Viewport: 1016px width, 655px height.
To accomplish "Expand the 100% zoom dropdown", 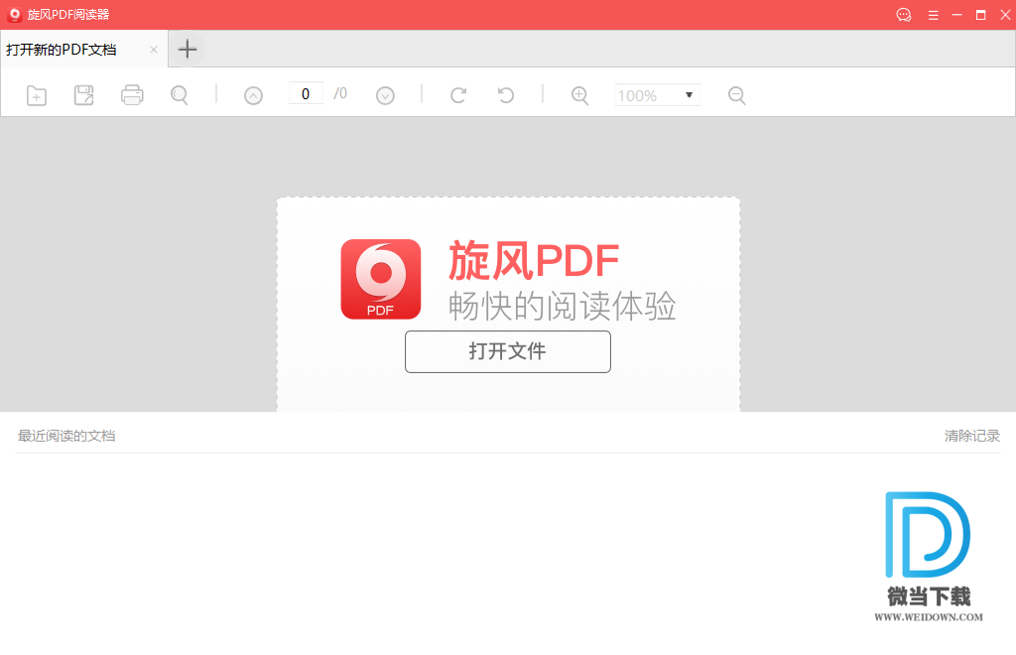I will 689,95.
